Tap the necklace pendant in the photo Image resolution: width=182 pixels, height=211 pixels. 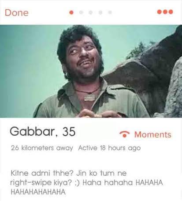[x=89, y=97]
